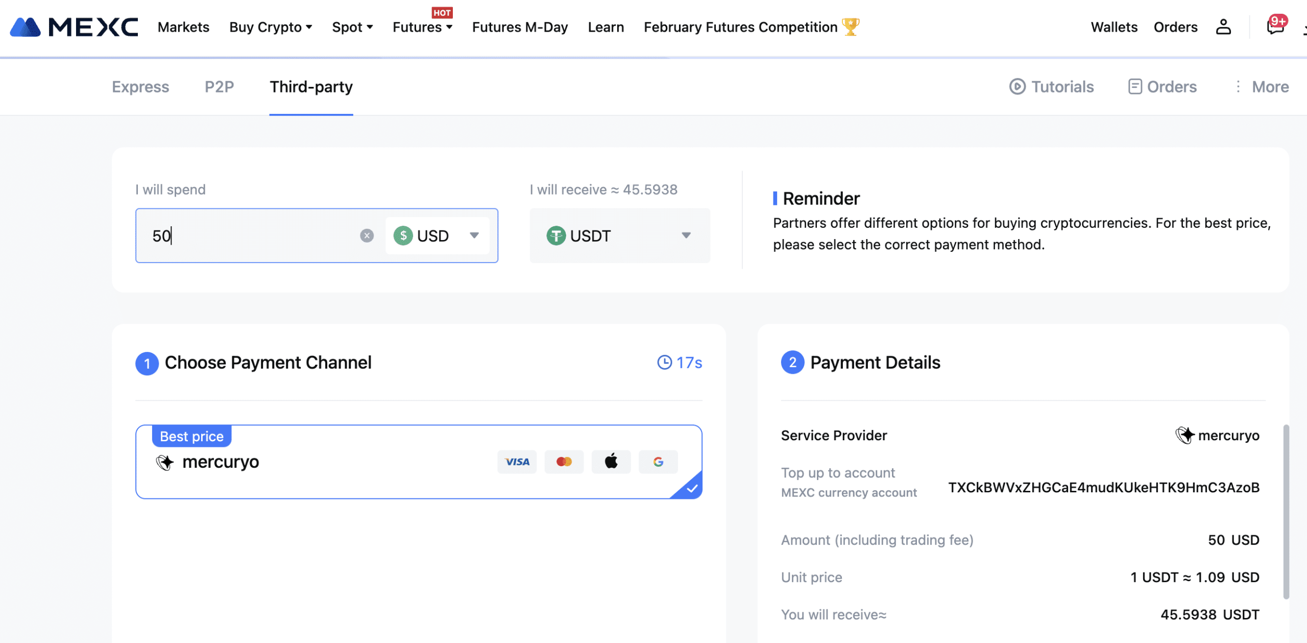The image size is (1307, 643).
Task: Open Futures M-Day page
Action: coord(520,27)
